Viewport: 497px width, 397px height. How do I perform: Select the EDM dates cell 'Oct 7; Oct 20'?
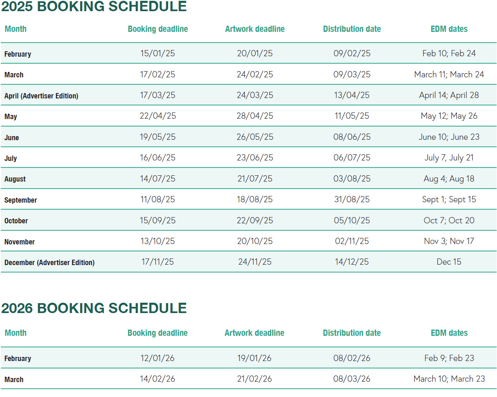(449, 220)
